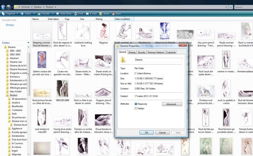Click the folder icon next to BlueNudes

coord(9,106)
